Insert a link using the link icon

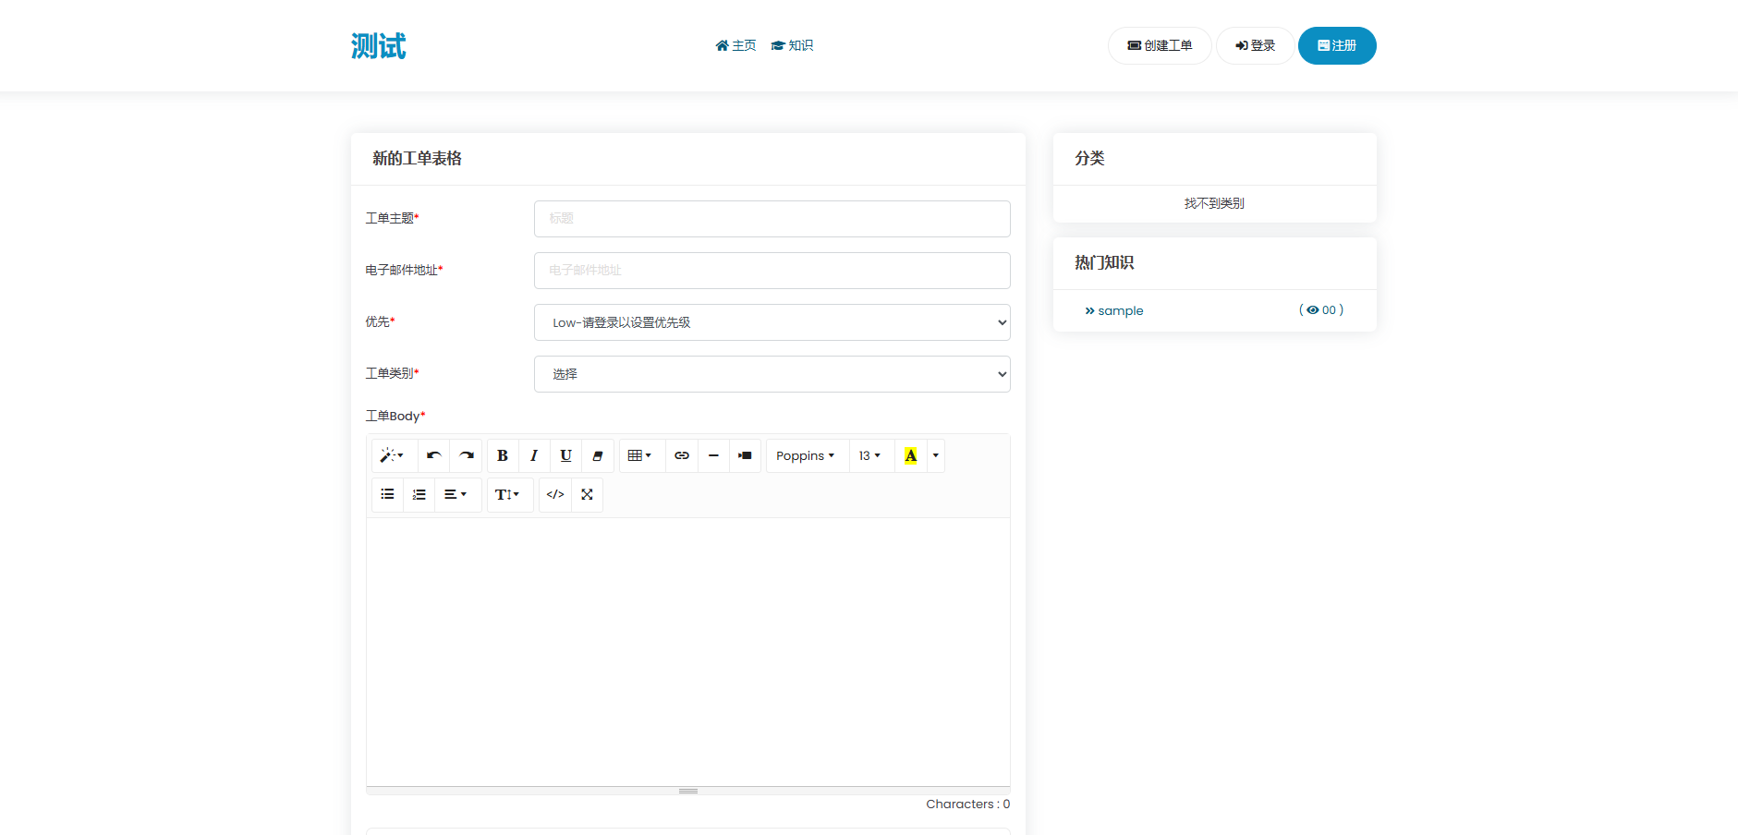[682, 455]
